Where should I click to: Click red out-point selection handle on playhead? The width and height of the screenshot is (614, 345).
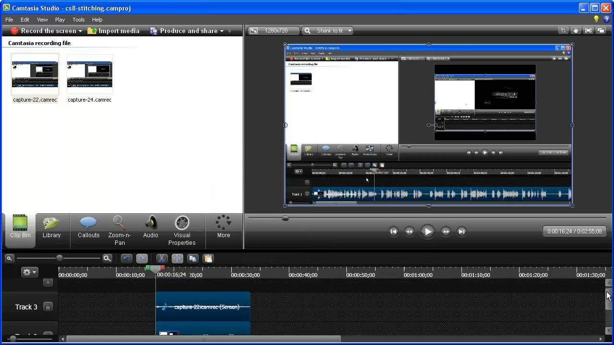click(x=163, y=267)
